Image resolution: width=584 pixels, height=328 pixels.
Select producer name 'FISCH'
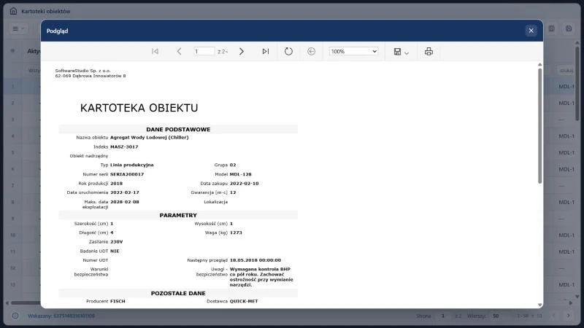point(118,302)
